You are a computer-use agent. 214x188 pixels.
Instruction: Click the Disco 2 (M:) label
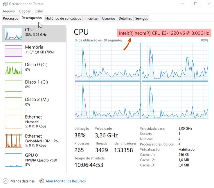click(37, 99)
